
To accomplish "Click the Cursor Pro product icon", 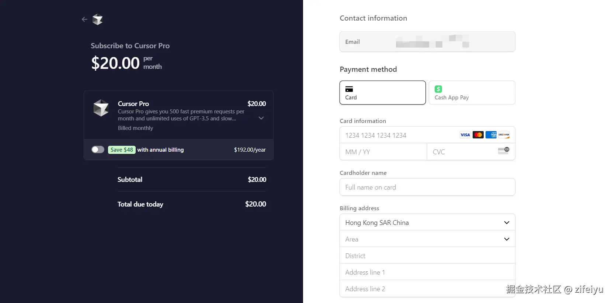I will coord(101,108).
